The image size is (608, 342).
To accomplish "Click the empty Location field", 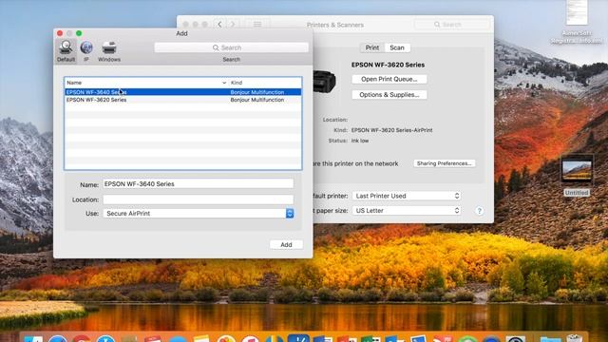I will (199, 199).
